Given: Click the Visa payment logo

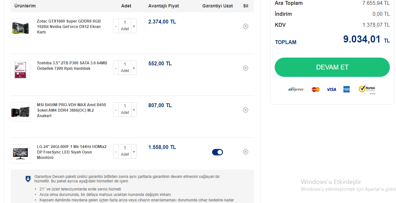Looking at the screenshot, I should coord(331,89).
